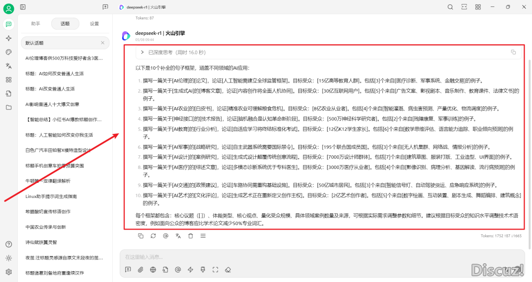Image resolution: width=532 pixels, height=282 pixels.
Task: Select knowledge base in input toolbar
Action: (x=165, y=270)
